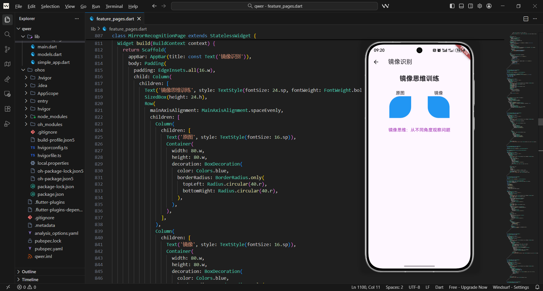Screen dimensions: 543x291
Task: Toggle the secondary side bar visibility
Action: pyautogui.click(x=471, y=6)
